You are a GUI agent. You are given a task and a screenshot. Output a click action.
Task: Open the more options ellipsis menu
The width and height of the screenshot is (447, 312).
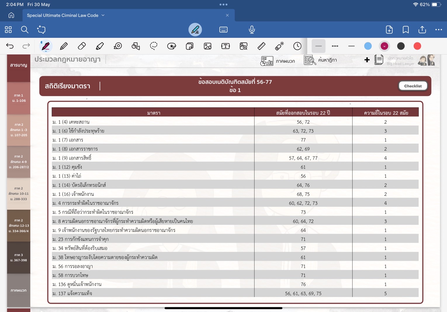439,29
